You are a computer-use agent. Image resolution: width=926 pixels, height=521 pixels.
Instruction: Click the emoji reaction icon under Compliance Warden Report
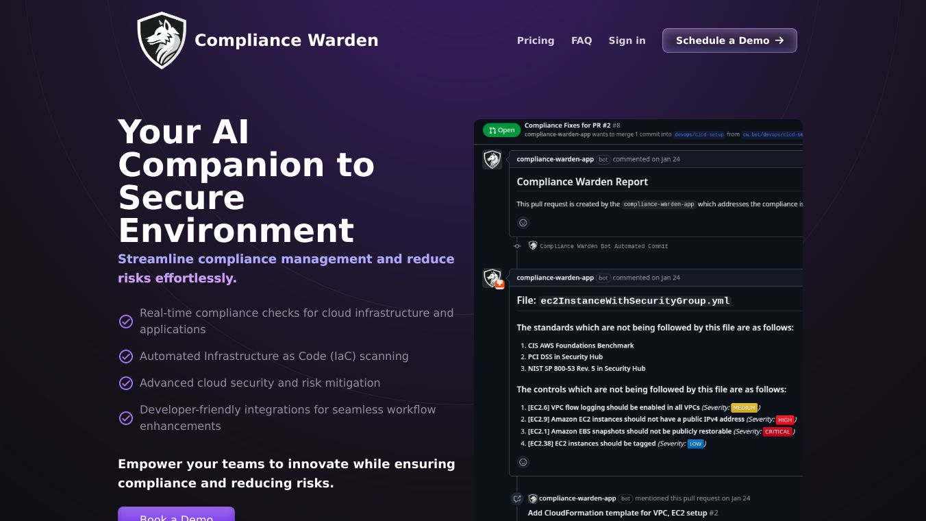coord(523,223)
